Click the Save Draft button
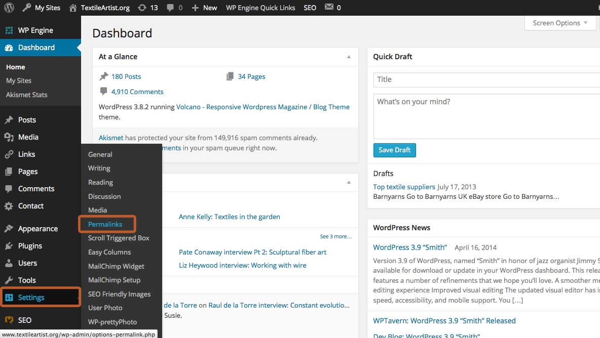Viewport: 600px width, 338px height. (x=395, y=150)
